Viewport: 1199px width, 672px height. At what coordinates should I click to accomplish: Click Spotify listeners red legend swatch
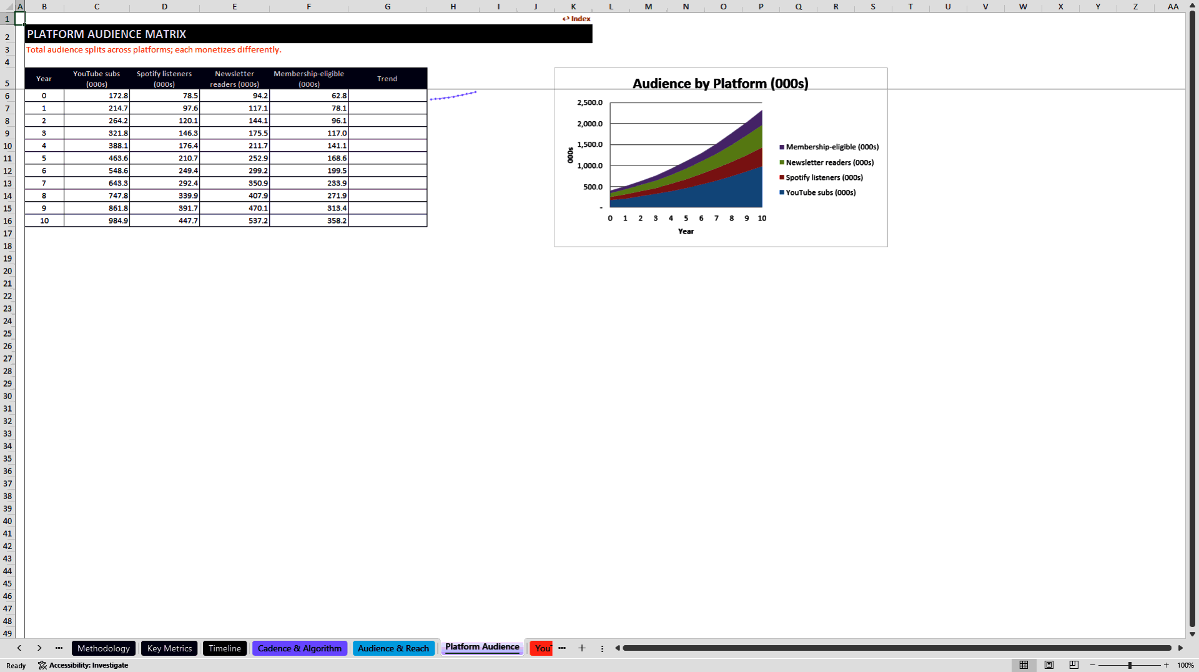tap(782, 177)
